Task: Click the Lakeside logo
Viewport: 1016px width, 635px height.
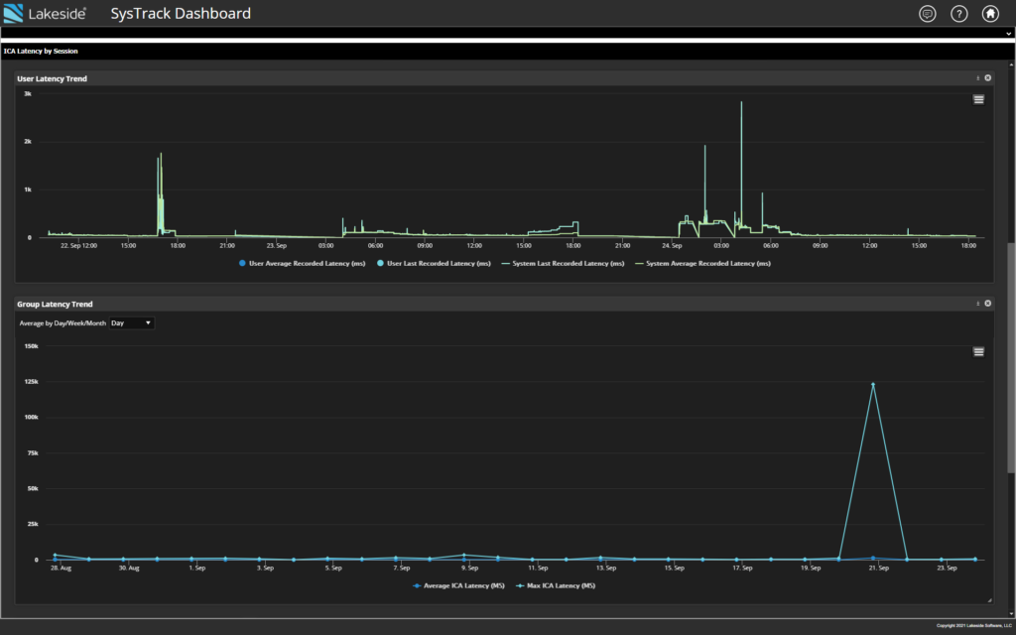Action: 45,14
